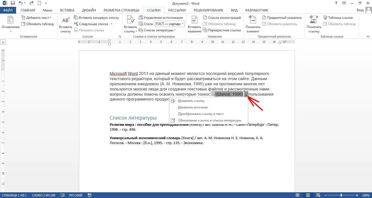The height and width of the screenshot is (198, 372).
Task: Insert footnote with Вставить сноску
Action: pos(66,24)
